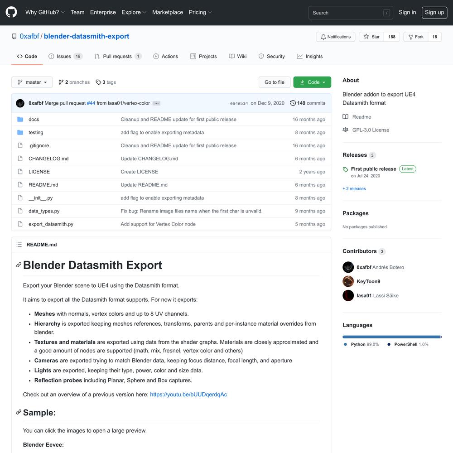Click the Readme book icon in About
The height and width of the screenshot is (453, 453).
click(x=345, y=117)
